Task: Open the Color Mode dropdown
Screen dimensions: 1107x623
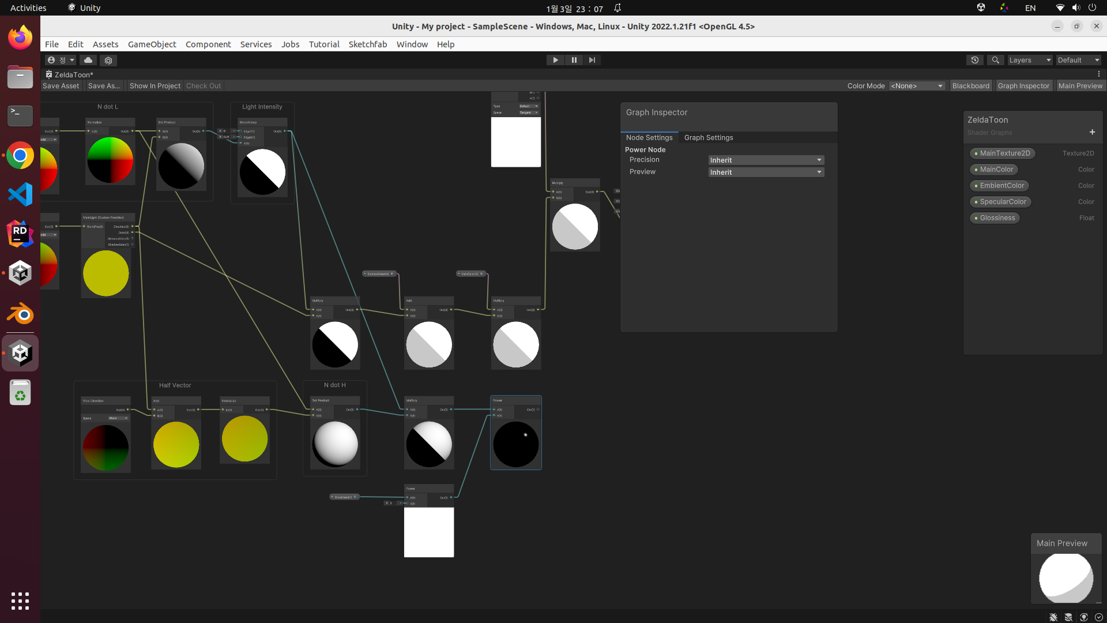Action: [917, 86]
